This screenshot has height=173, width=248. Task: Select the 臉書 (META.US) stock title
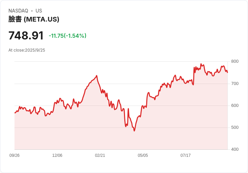click(x=34, y=19)
